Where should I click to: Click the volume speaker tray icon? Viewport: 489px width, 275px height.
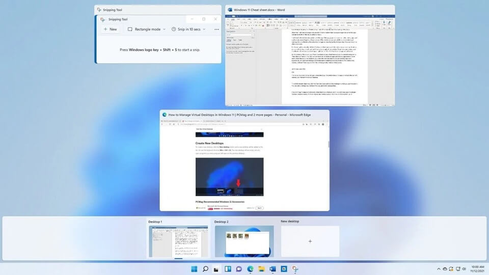click(x=464, y=269)
